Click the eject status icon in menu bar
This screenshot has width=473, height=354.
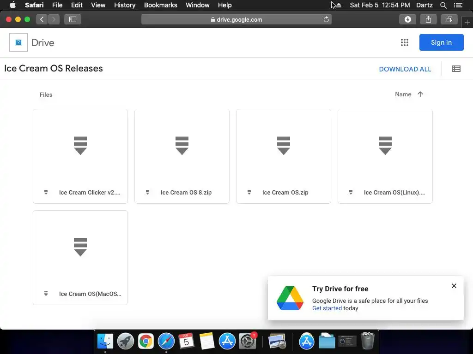(x=339, y=5)
